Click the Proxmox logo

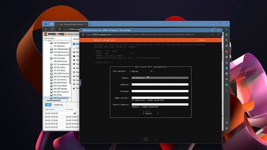55,34
